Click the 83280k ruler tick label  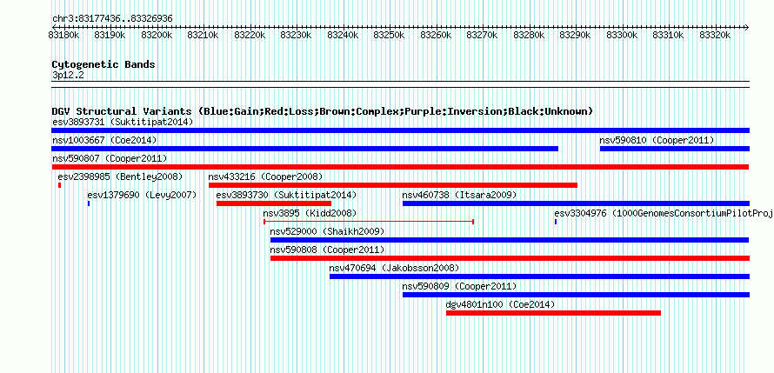pos(528,35)
